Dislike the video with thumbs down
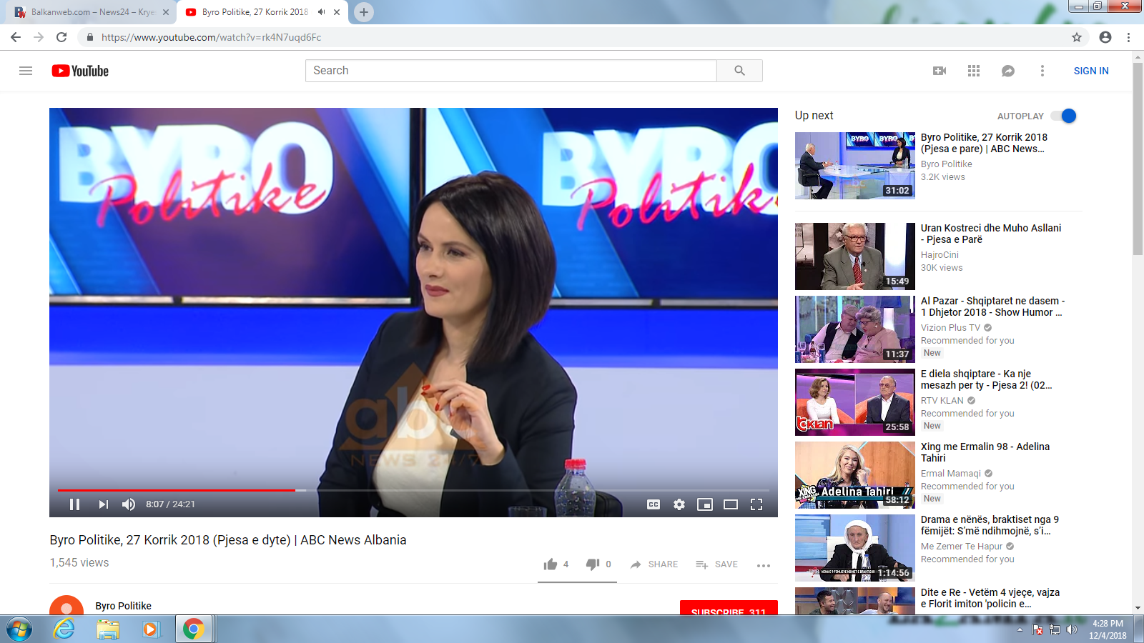Viewport: 1144px width, 643px height. pos(593,564)
